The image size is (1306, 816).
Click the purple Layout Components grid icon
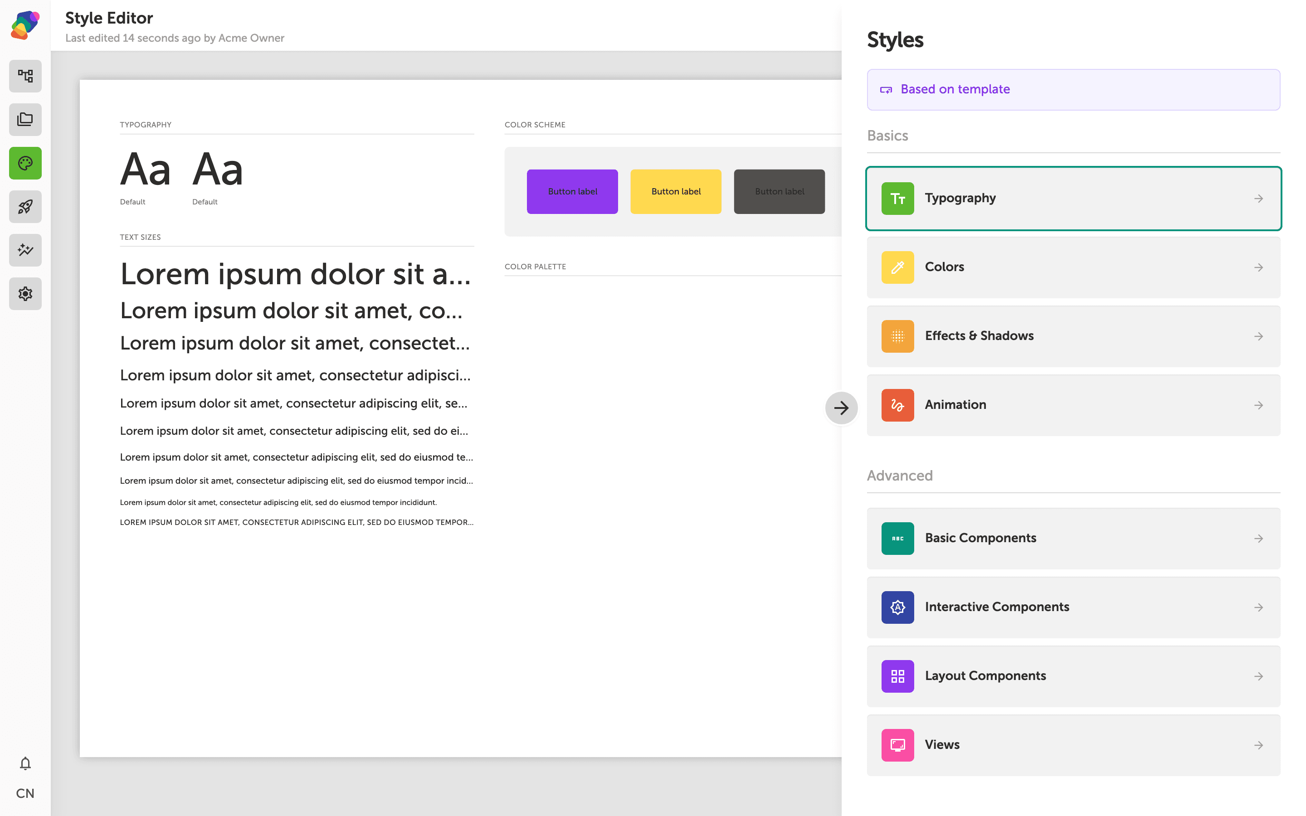click(x=897, y=676)
